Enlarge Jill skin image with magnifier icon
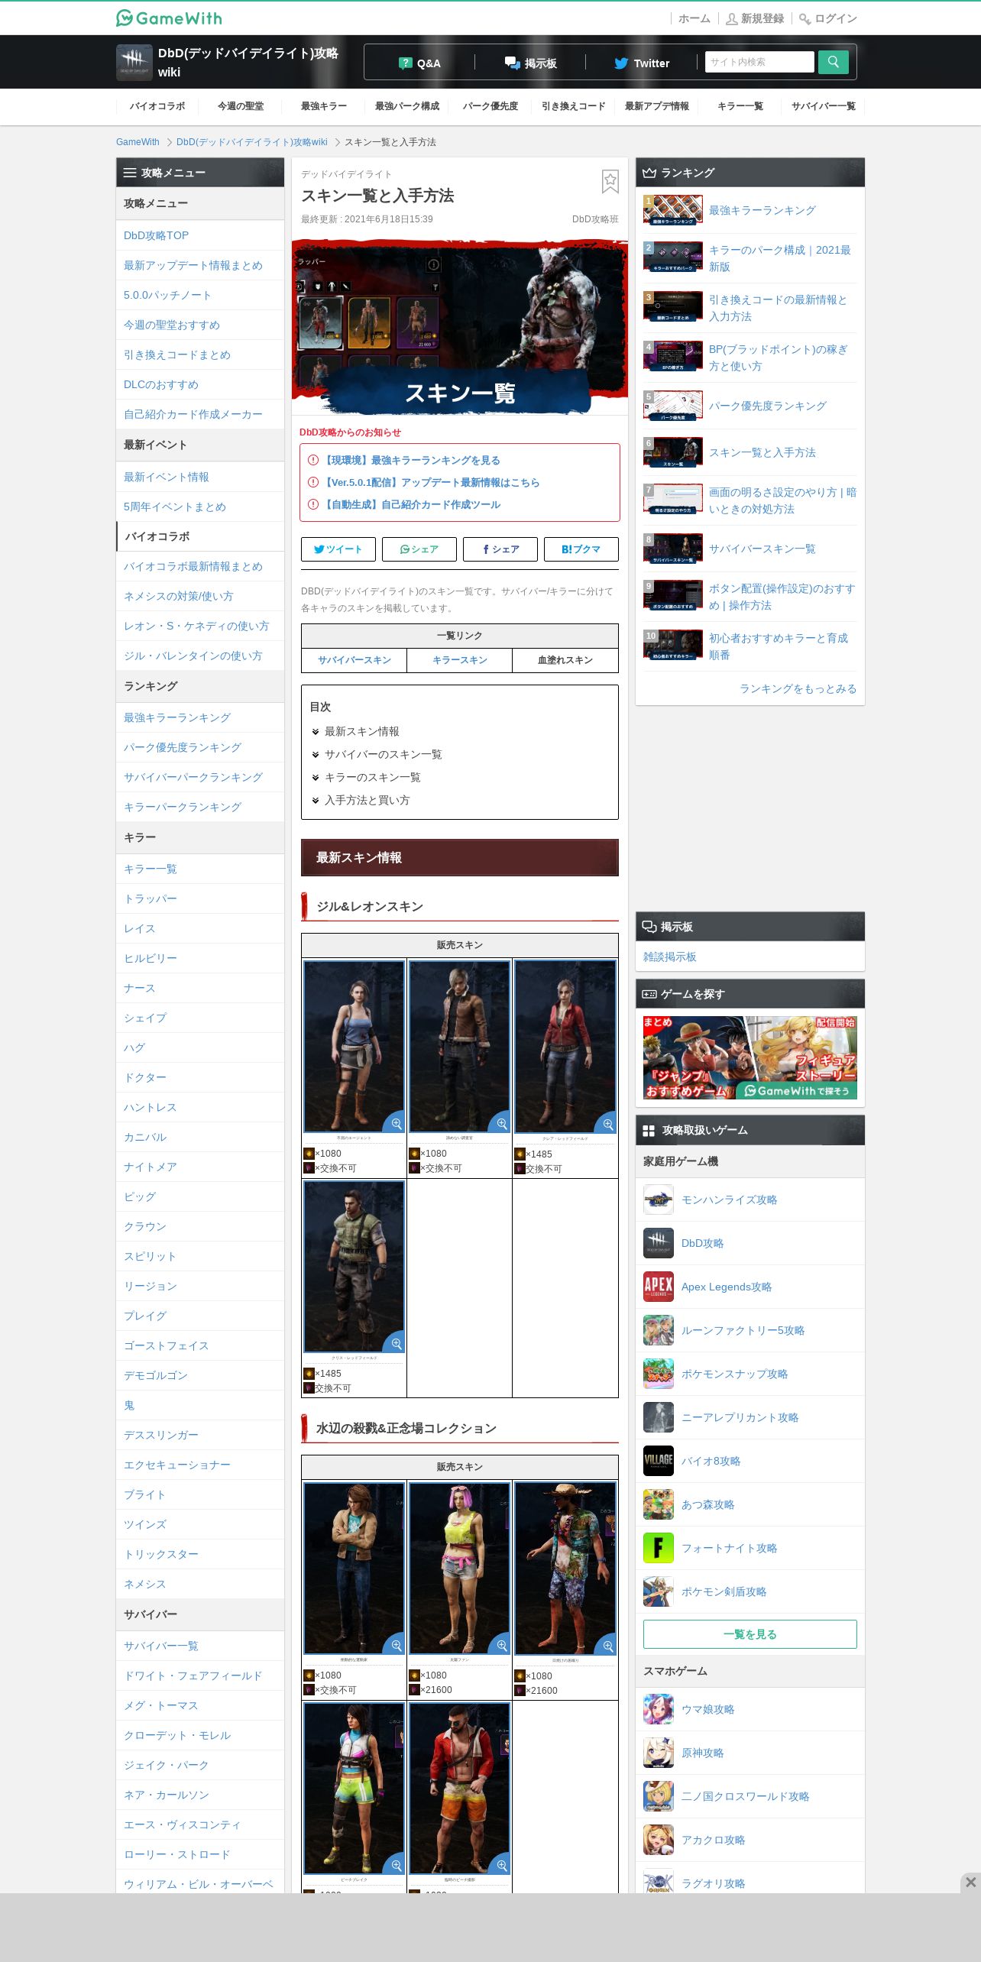 (x=396, y=1123)
